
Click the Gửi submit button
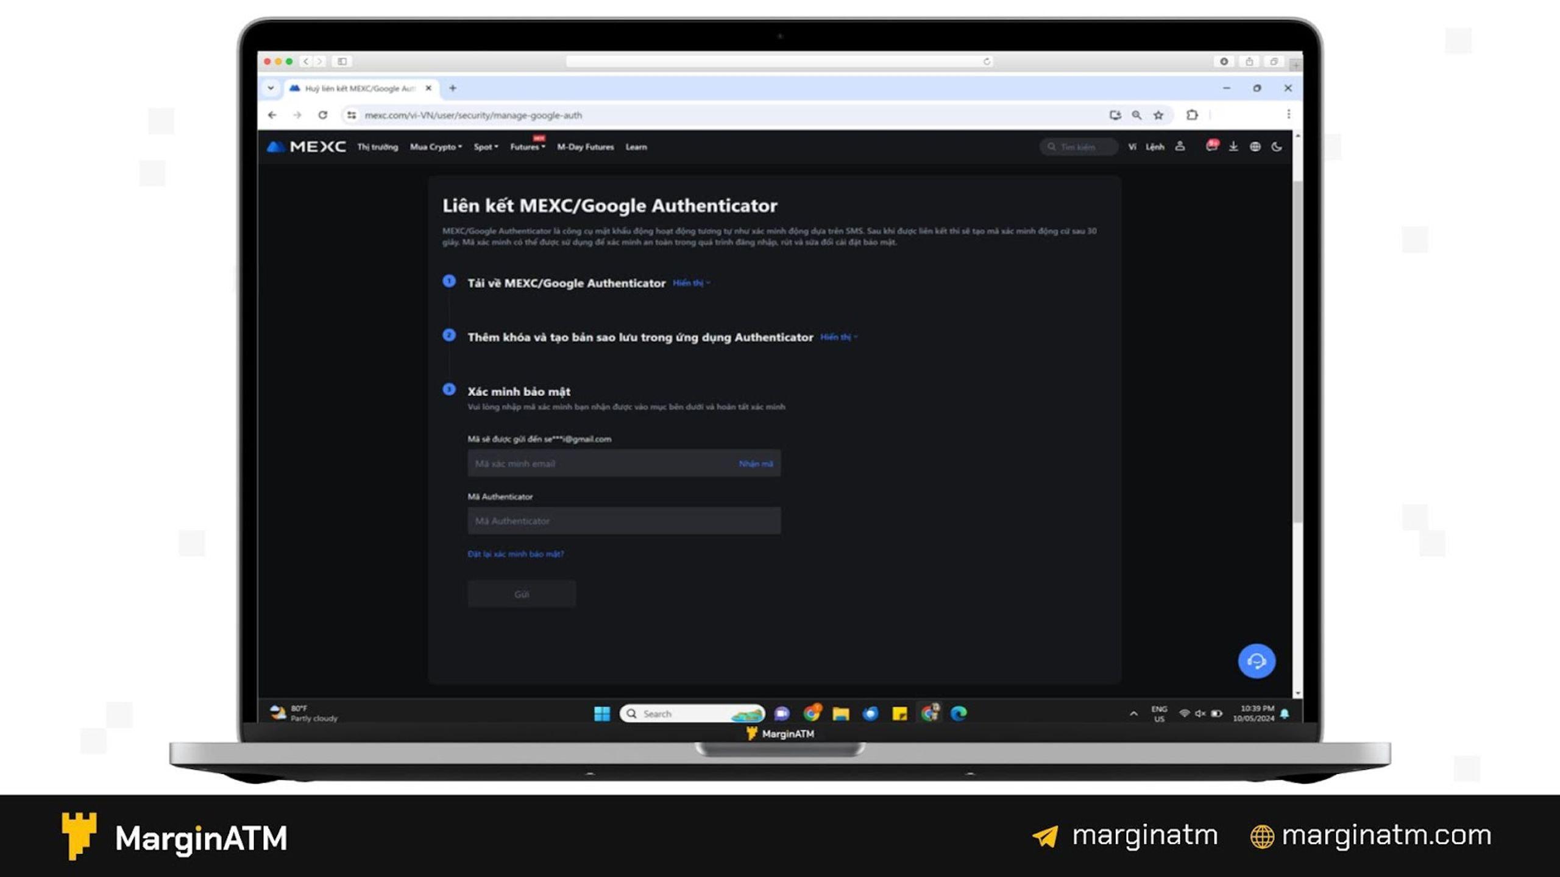coord(522,594)
